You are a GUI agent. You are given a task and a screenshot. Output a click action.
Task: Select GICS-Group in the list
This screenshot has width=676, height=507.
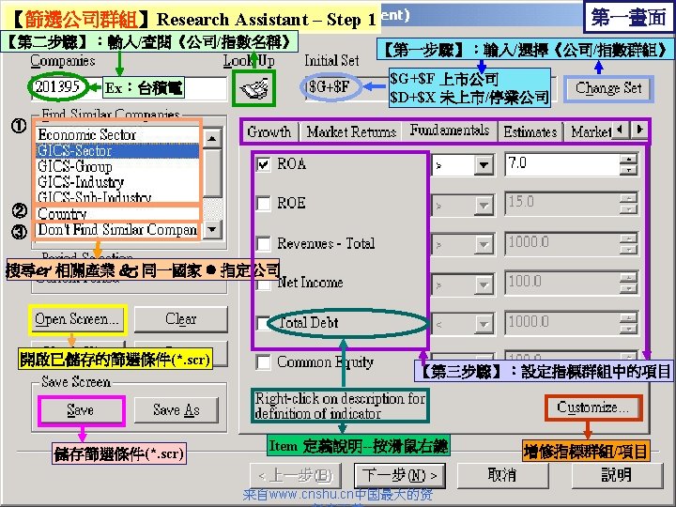[x=117, y=166]
